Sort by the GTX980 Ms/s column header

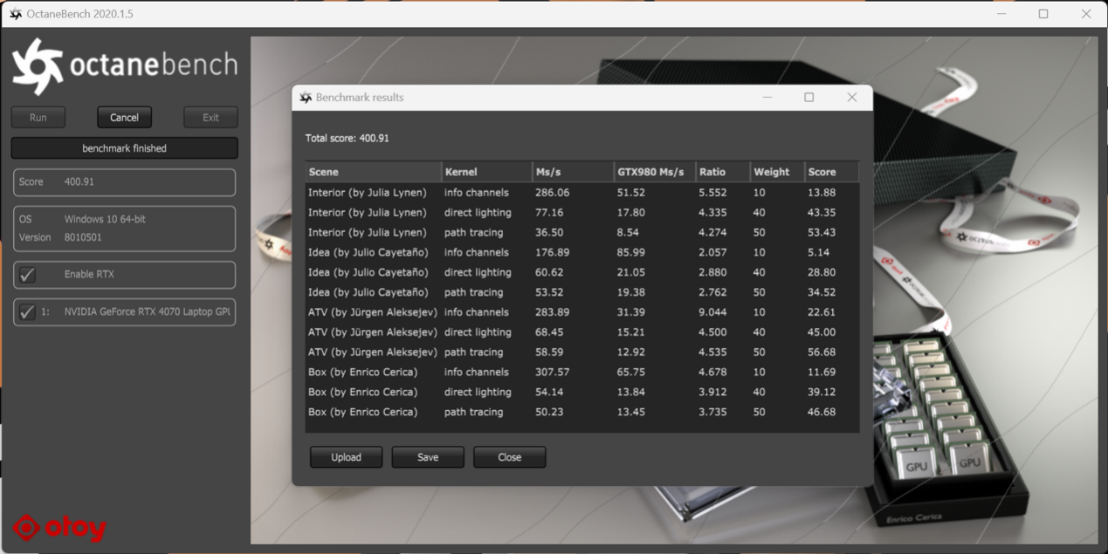point(655,172)
